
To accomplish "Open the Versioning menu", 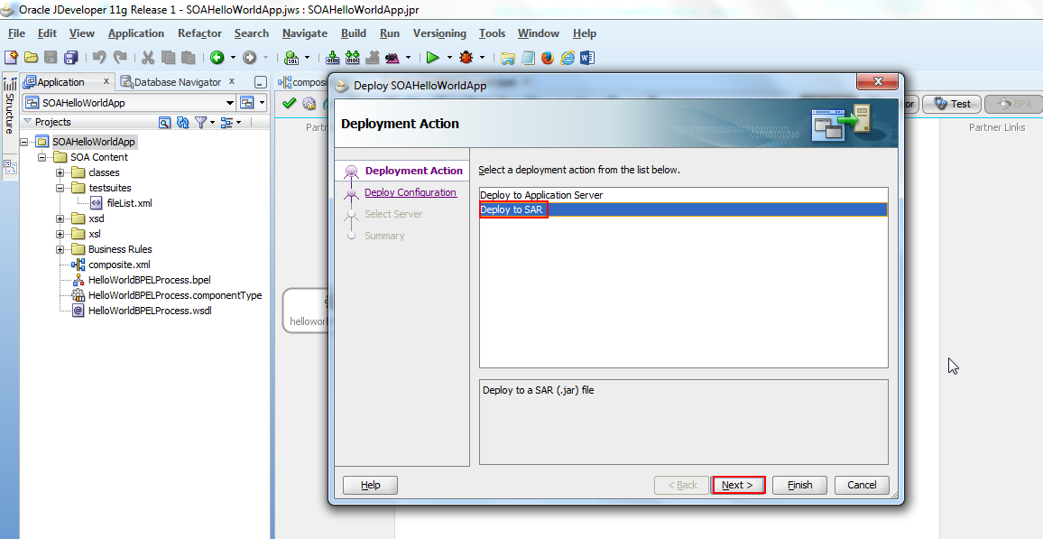I will click(x=439, y=33).
